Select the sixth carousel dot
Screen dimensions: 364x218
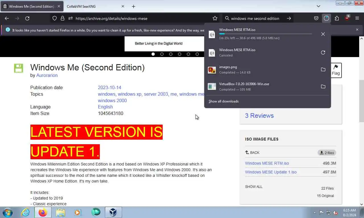coord(197,54)
